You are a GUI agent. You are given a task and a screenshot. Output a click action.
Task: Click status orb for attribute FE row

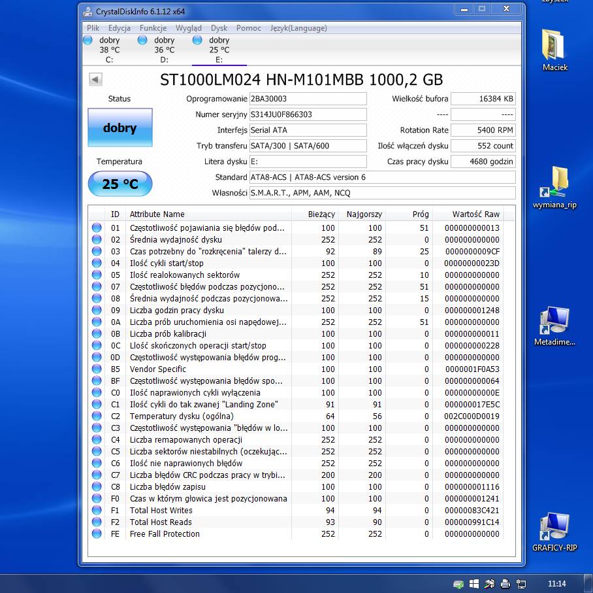[x=97, y=534]
